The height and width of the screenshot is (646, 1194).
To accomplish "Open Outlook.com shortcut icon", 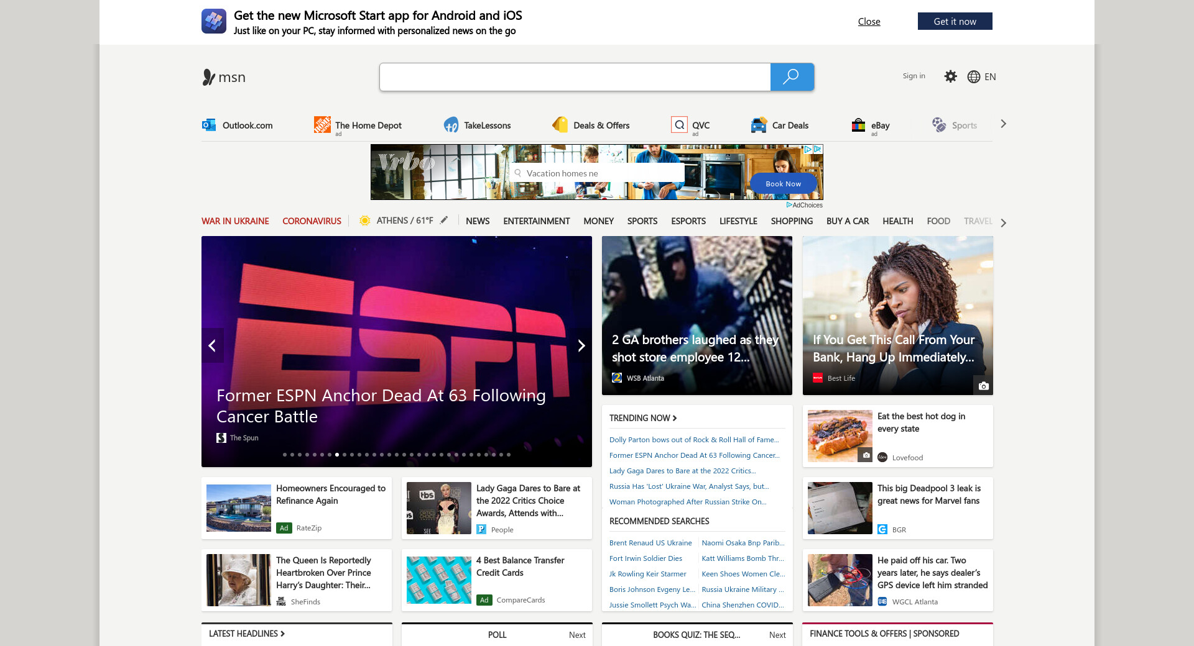I will point(208,125).
